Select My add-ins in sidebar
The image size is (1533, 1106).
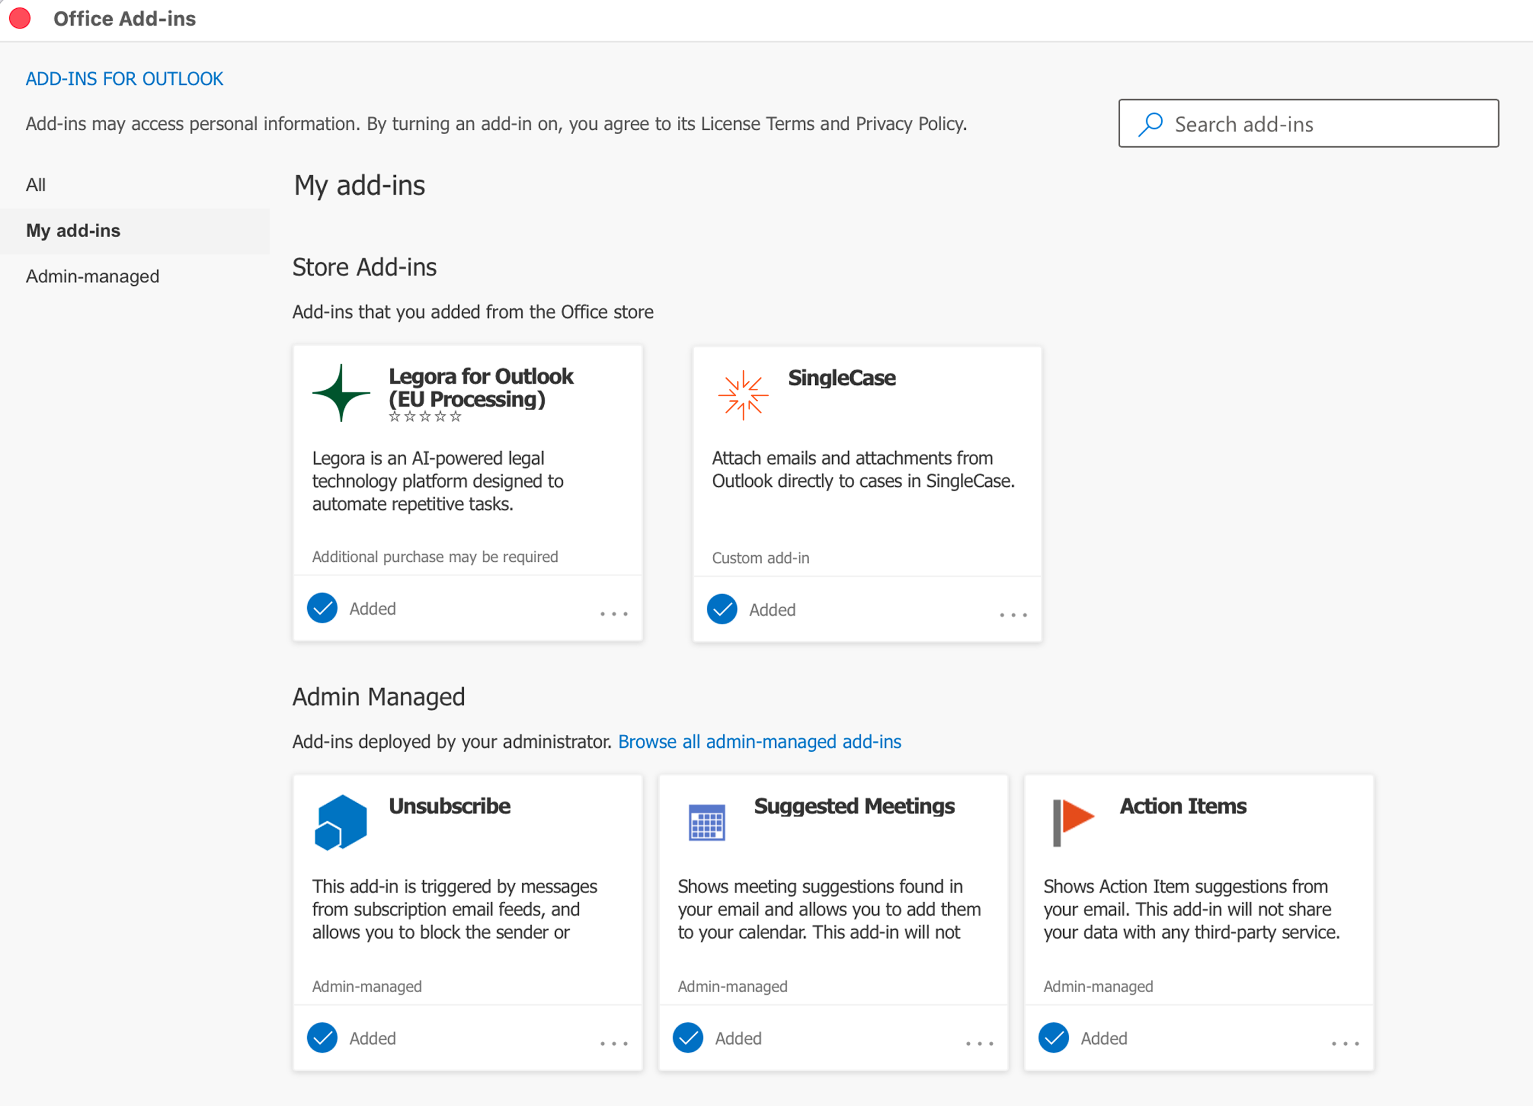pyautogui.click(x=135, y=231)
